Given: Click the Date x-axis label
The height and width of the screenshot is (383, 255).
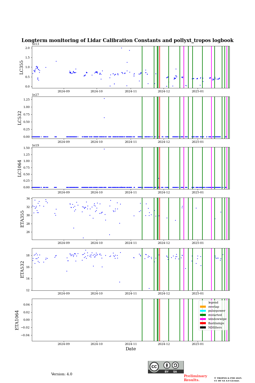Looking at the screenshot, I should coord(131,349).
